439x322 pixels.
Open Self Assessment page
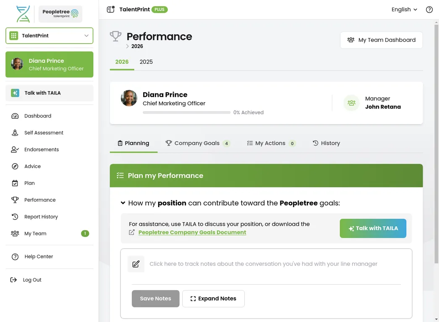click(44, 132)
